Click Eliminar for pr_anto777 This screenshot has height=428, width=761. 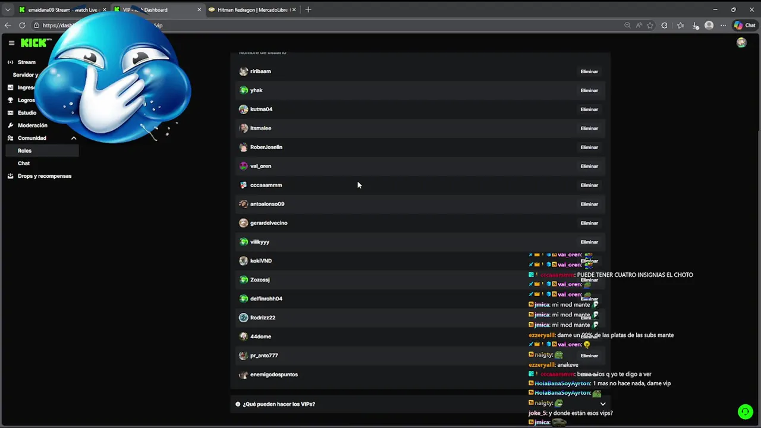(589, 355)
